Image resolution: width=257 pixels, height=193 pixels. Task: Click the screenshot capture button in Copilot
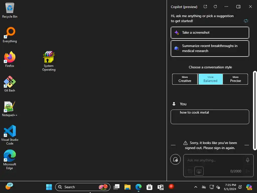(199, 171)
